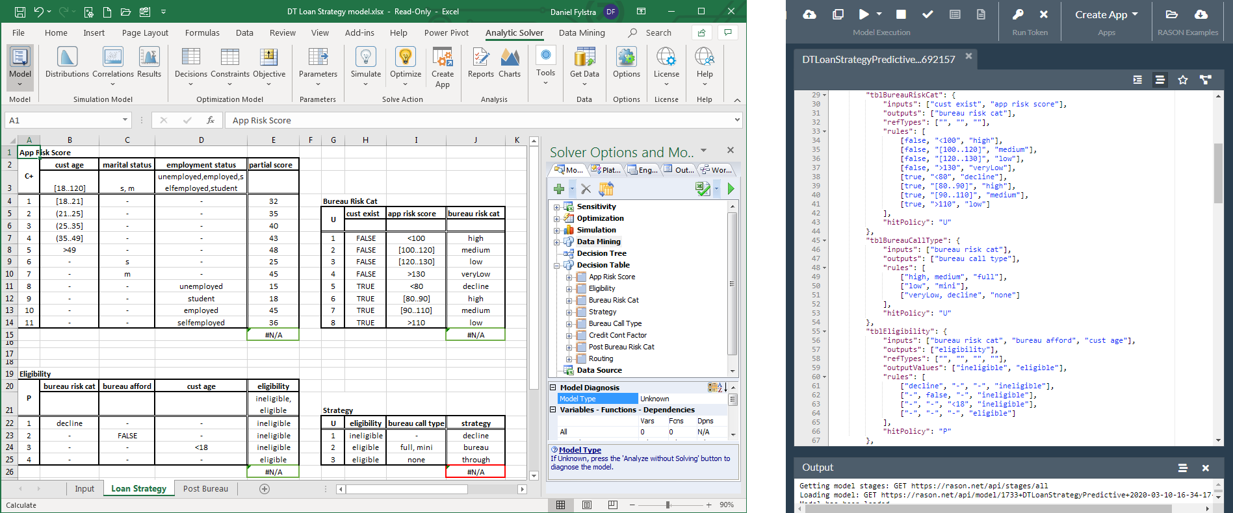The image size is (1233, 513).
Task: Expand the Optimization tree node
Action: [557, 219]
